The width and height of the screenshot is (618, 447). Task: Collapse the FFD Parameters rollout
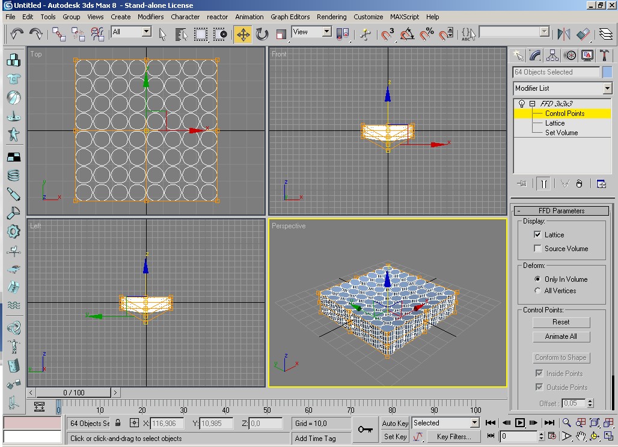[561, 211]
